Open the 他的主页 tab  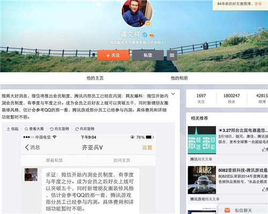95,78
